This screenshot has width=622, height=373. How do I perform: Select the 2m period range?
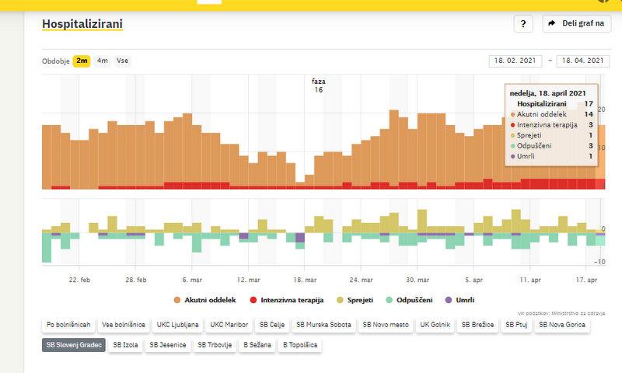click(82, 61)
